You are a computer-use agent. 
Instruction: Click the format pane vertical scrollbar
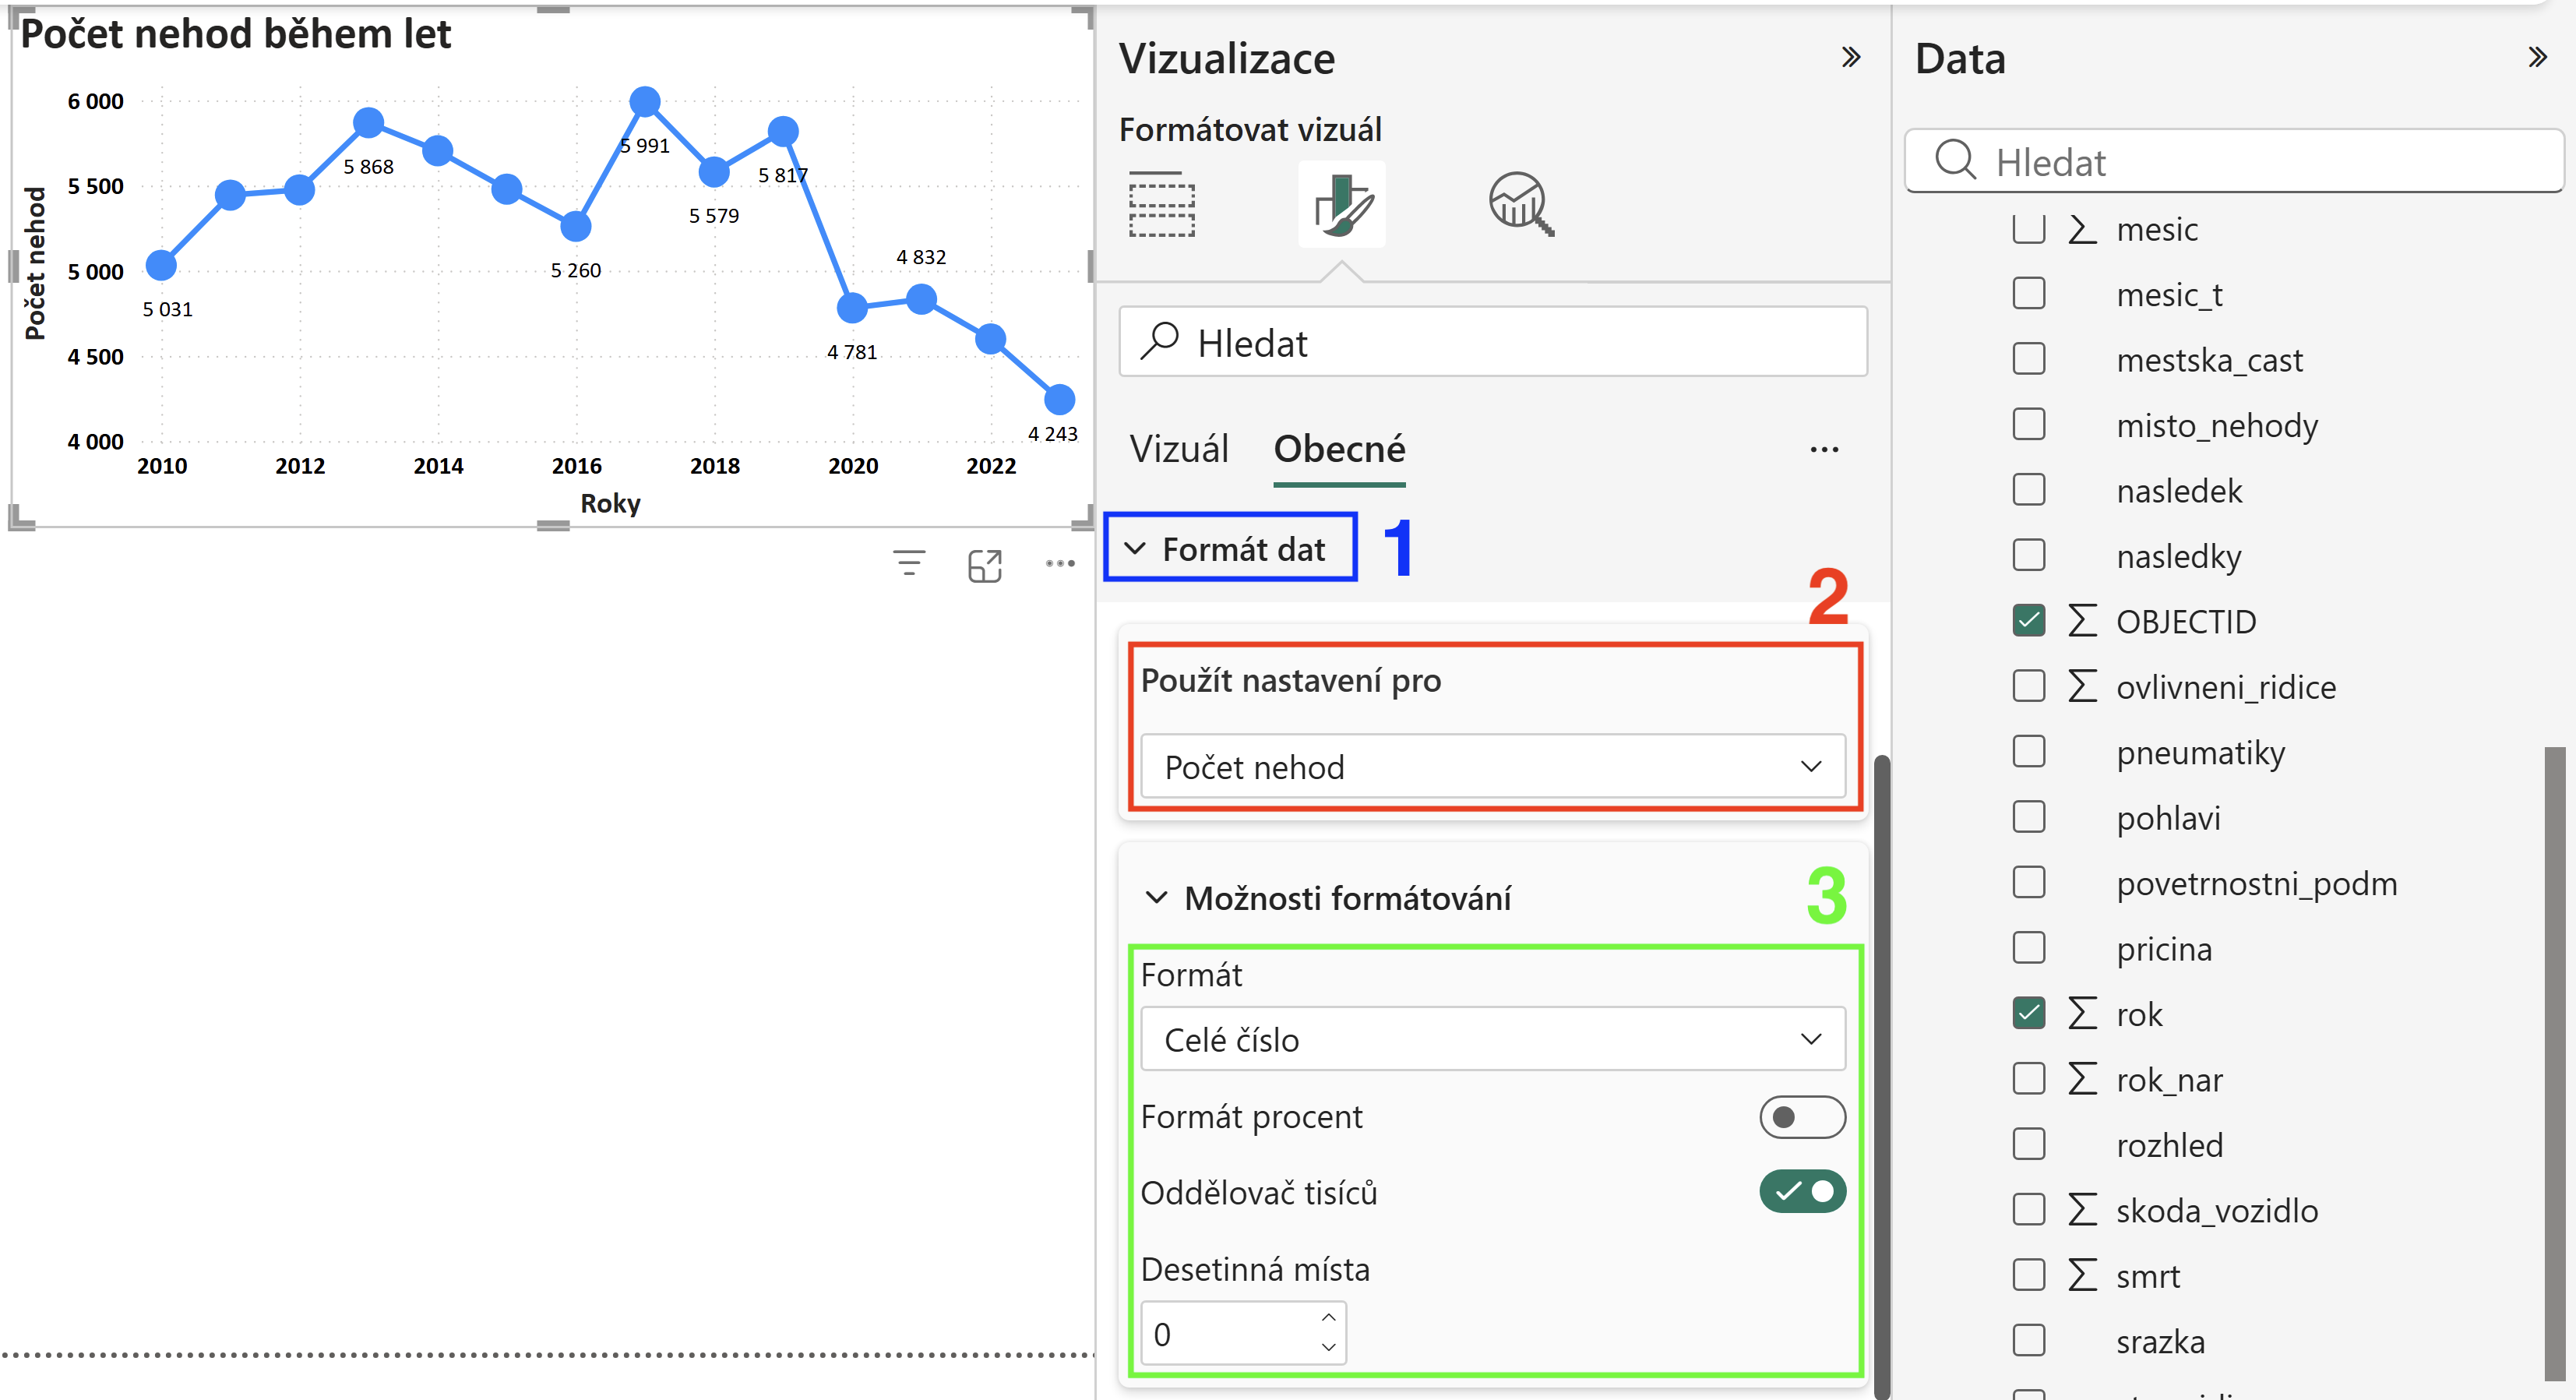[x=1882, y=1075]
